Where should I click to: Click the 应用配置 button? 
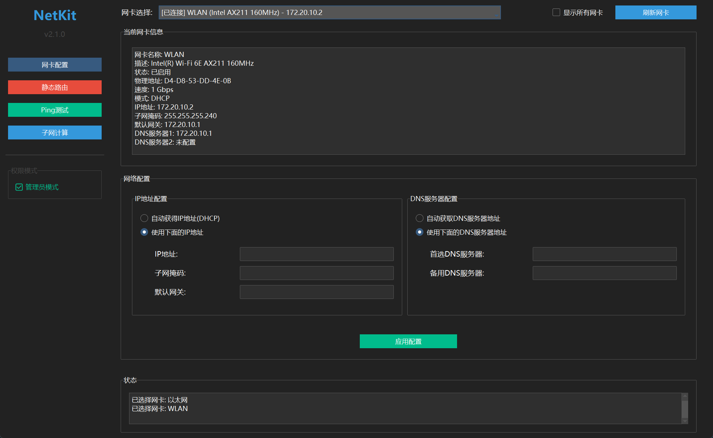point(408,341)
